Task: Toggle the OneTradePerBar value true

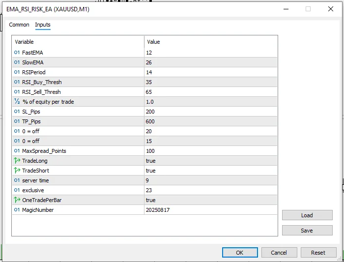Action: [151, 200]
